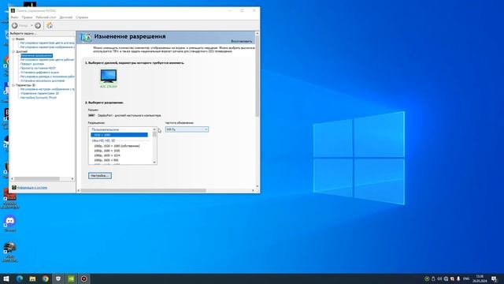
Task: Open the Правка menu
Action: coord(27,17)
